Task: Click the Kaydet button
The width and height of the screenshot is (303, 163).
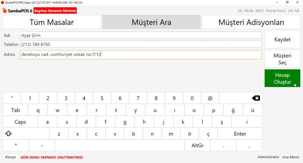Action: click(282, 39)
